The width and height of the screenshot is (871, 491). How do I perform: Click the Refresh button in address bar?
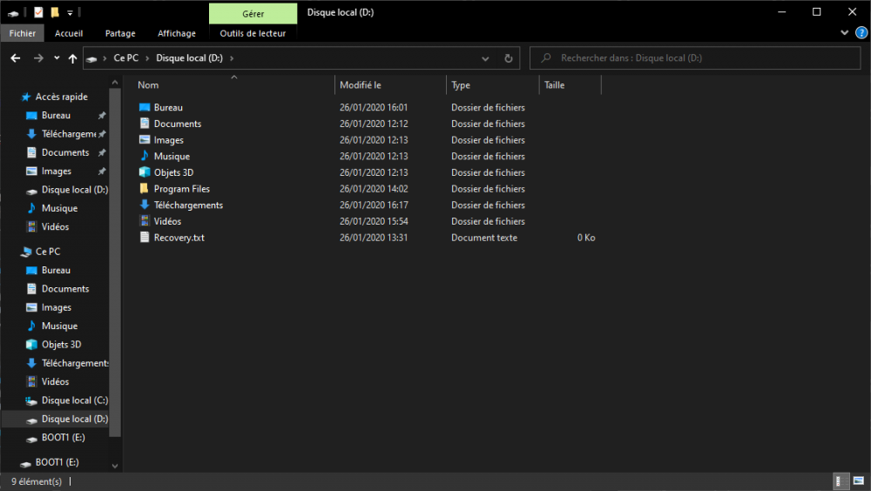pos(509,58)
